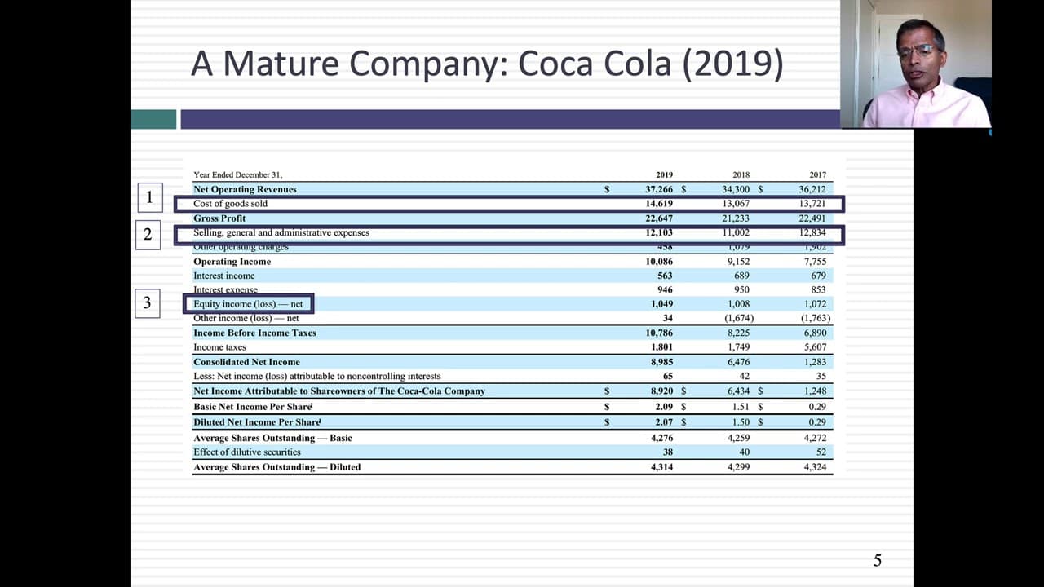Select the income taxes value 1,749

click(x=738, y=347)
